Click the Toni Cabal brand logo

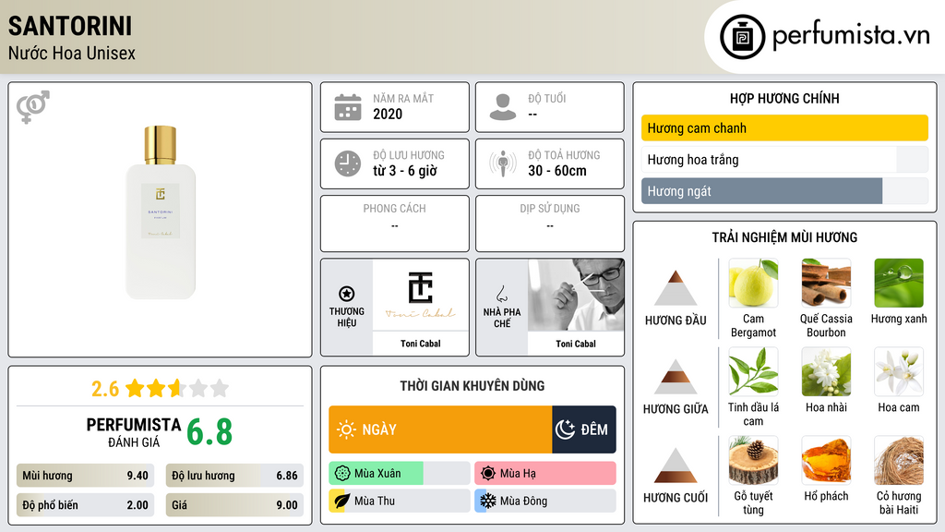421,295
